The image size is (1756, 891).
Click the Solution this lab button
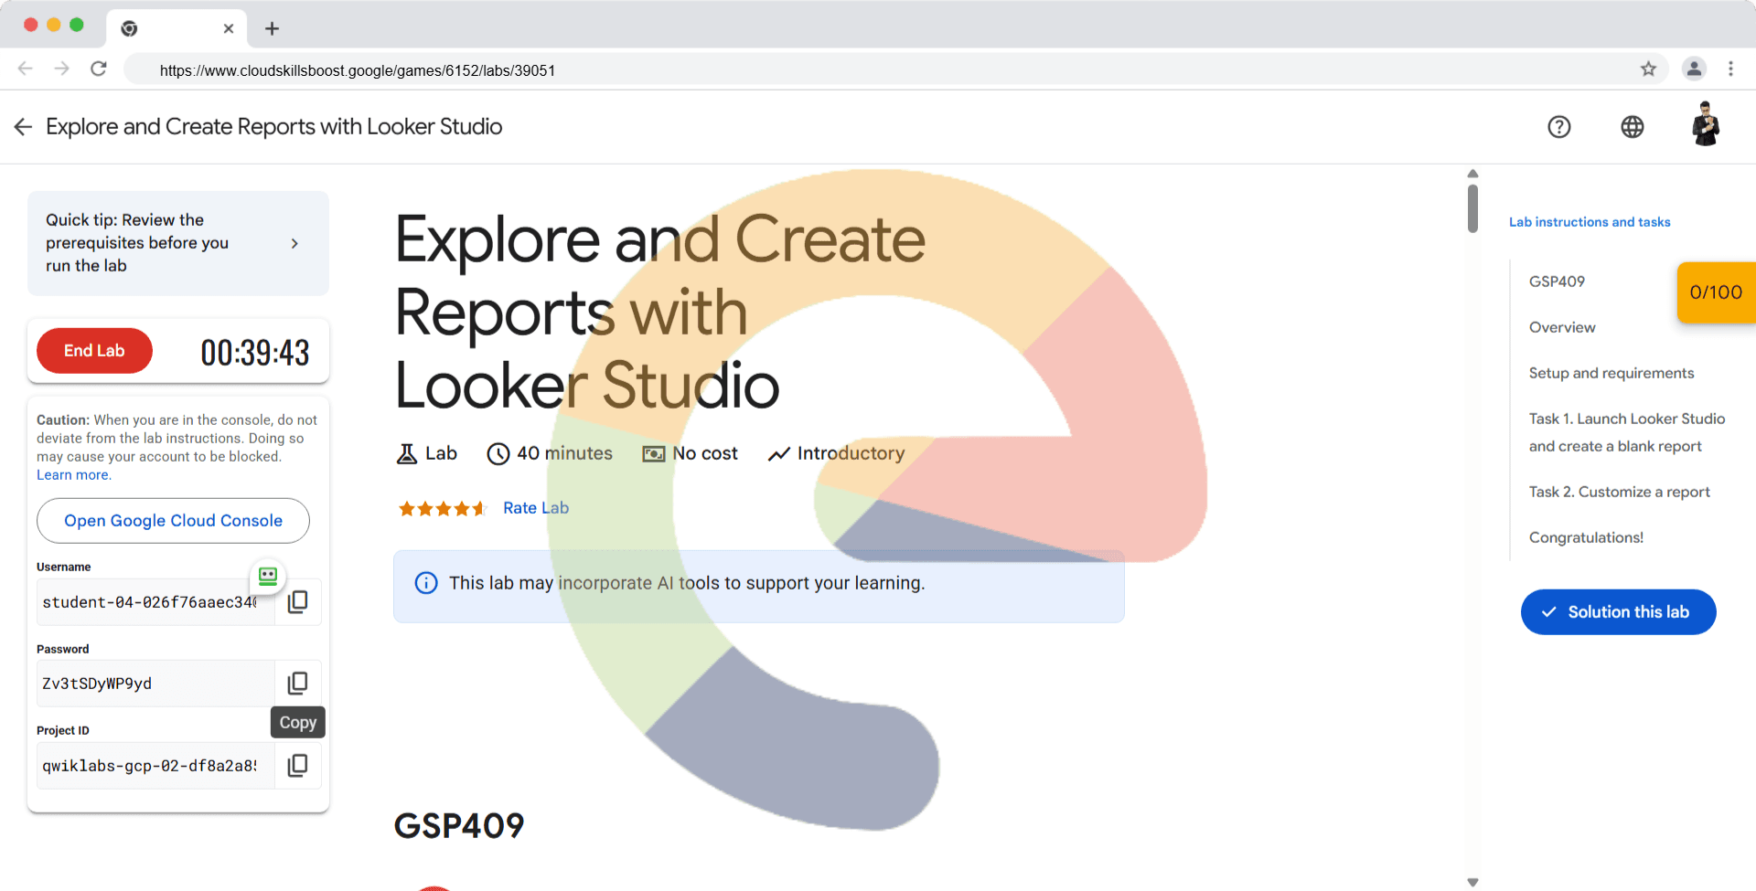tap(1618, 612)
